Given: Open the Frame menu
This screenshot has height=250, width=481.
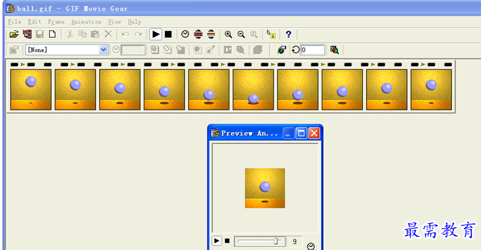Looking at the screenshot, I should pos(56,21).
